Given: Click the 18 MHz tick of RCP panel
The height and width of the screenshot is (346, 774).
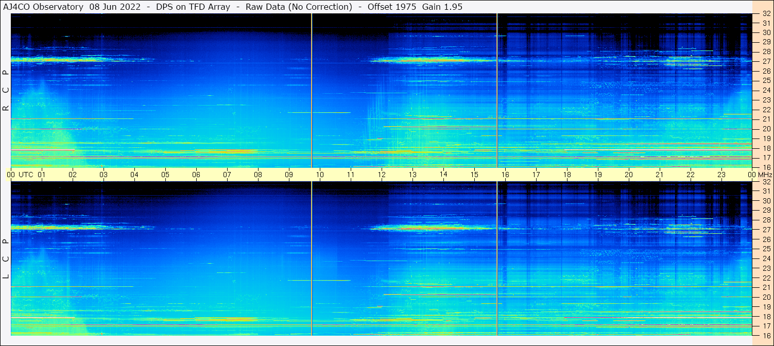Looking at the screenshot, I should tap(766, 148).
